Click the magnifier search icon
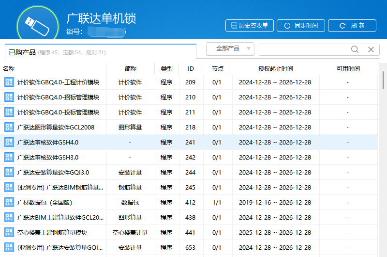The image size is (387, 257). (355, 49)
